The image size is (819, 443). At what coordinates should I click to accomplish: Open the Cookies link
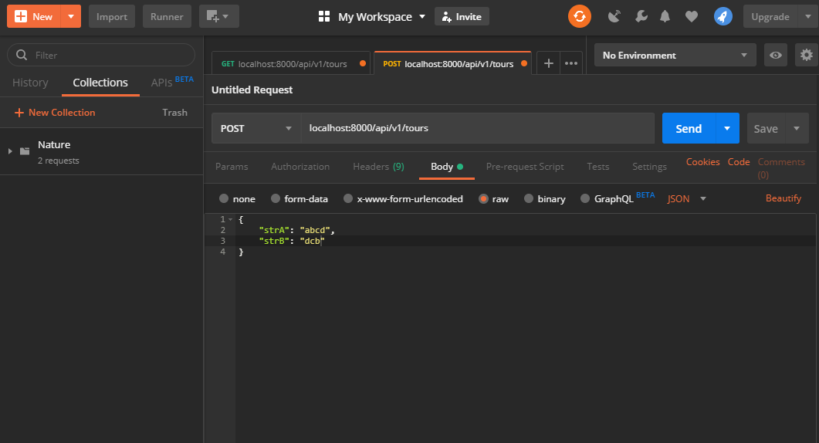(x=702, y=162)
